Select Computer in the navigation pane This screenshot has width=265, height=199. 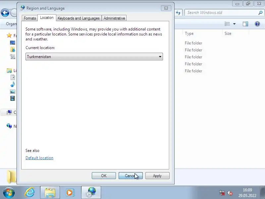(9, 112)
